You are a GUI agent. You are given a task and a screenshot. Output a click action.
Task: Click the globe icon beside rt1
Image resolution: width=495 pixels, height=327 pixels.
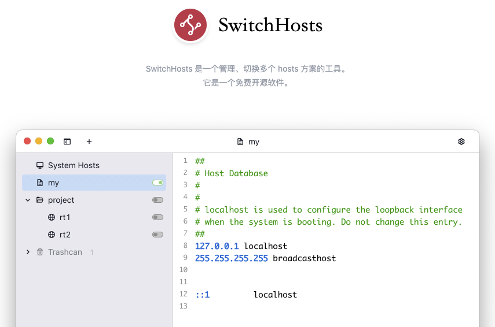pos(52,217)
